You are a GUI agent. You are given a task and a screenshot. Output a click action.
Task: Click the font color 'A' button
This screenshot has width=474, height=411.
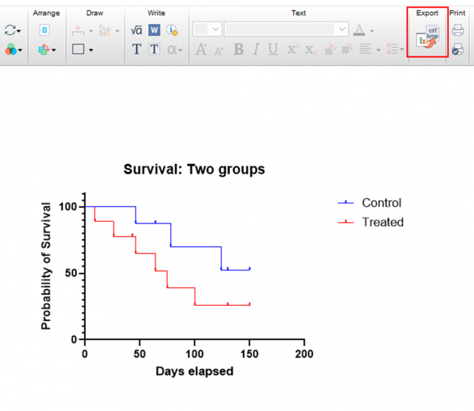[359, 30]
